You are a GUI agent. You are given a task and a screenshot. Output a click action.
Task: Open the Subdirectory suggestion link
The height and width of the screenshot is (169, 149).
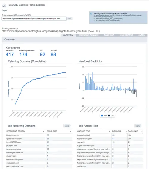(117, 16)
